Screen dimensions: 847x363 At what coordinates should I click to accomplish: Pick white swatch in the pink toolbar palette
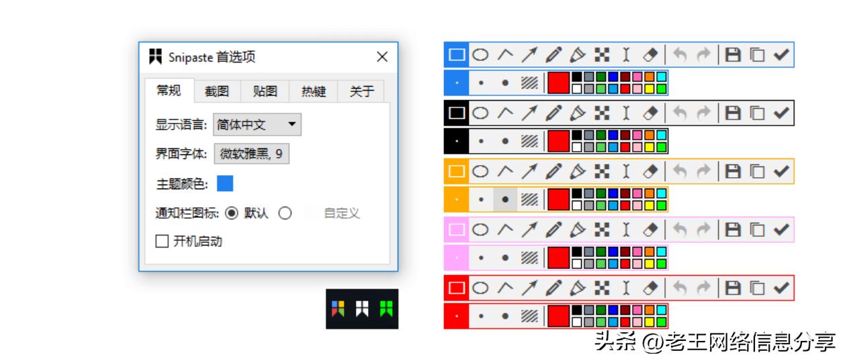pos(576,264)
